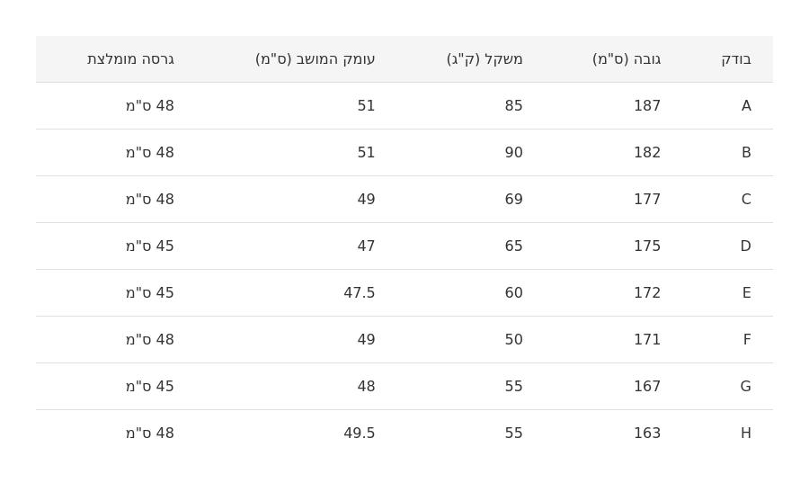
Task: Select tester B row label
Action: (x=746, y=153)
